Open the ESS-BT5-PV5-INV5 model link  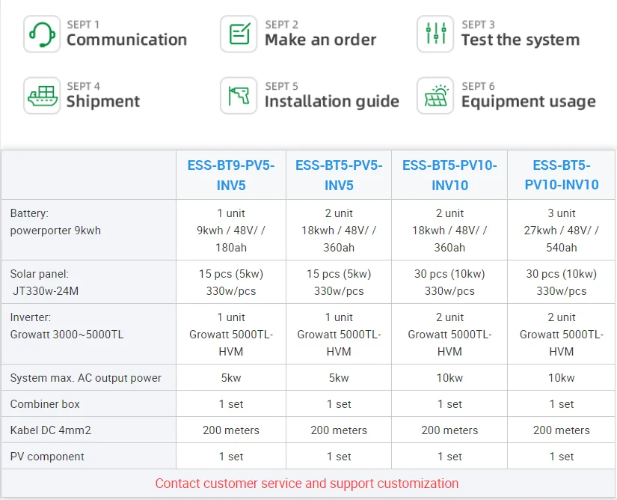(x=339, y=175)
